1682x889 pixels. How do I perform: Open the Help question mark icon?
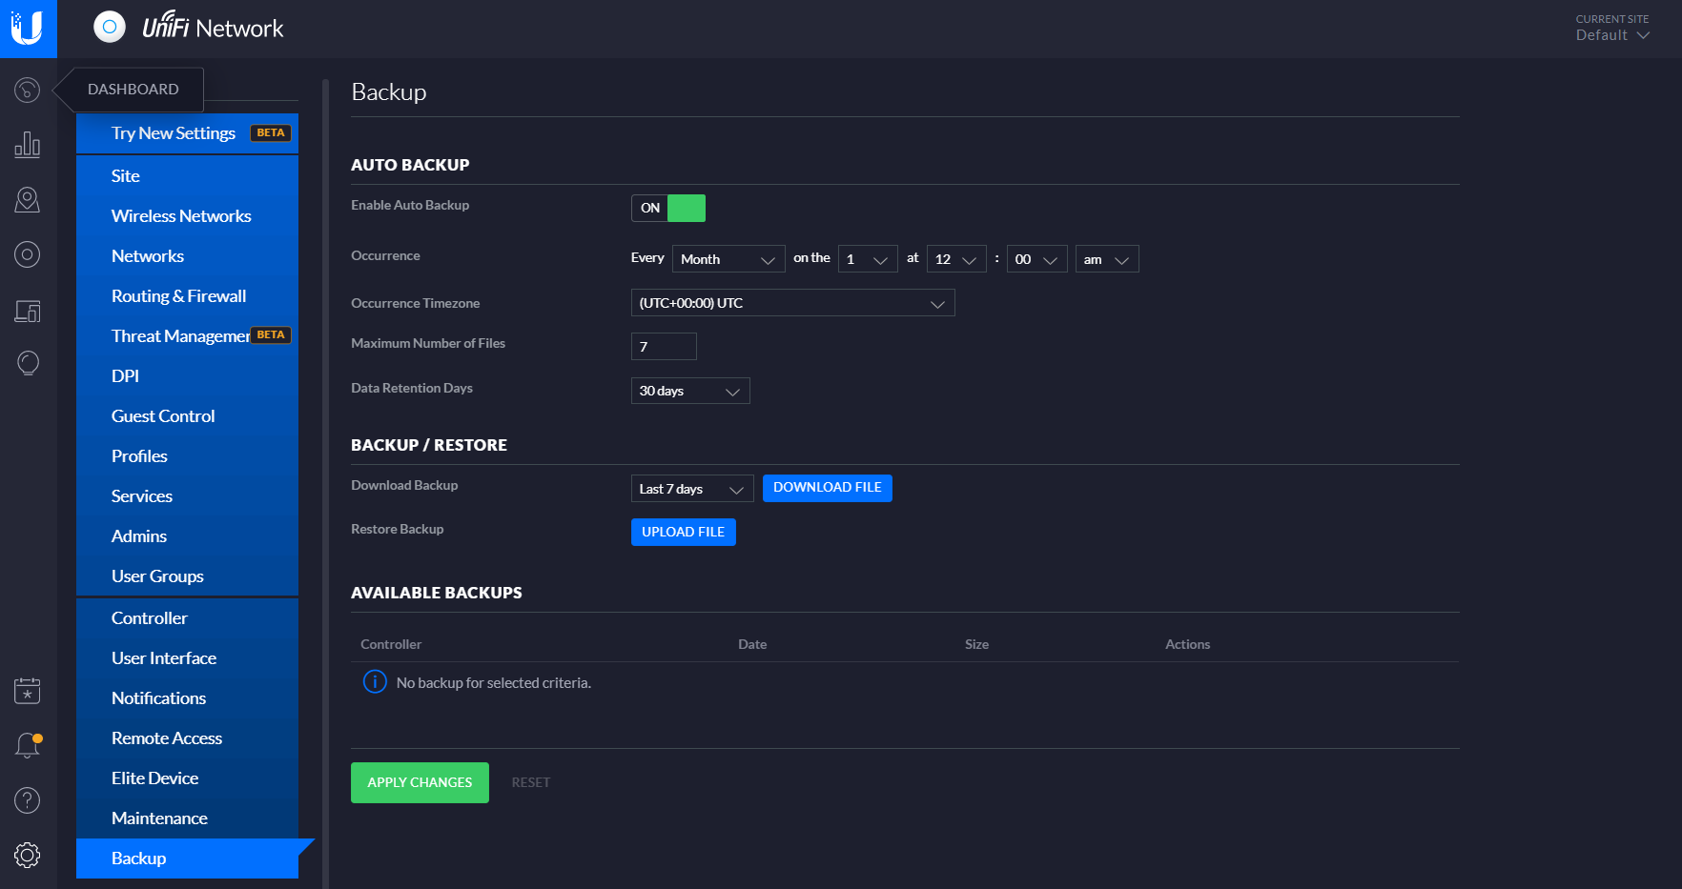tap(27, 800)
